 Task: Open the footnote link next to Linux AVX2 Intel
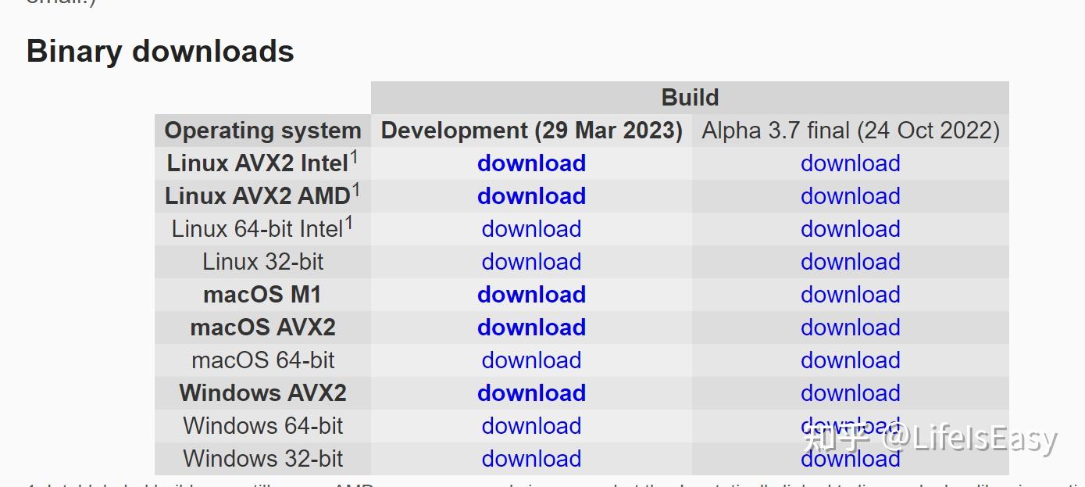[354, 155]
